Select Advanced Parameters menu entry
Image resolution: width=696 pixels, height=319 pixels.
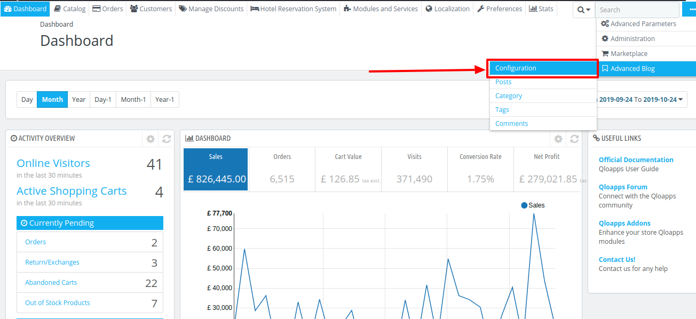click(x=646, y=24)
